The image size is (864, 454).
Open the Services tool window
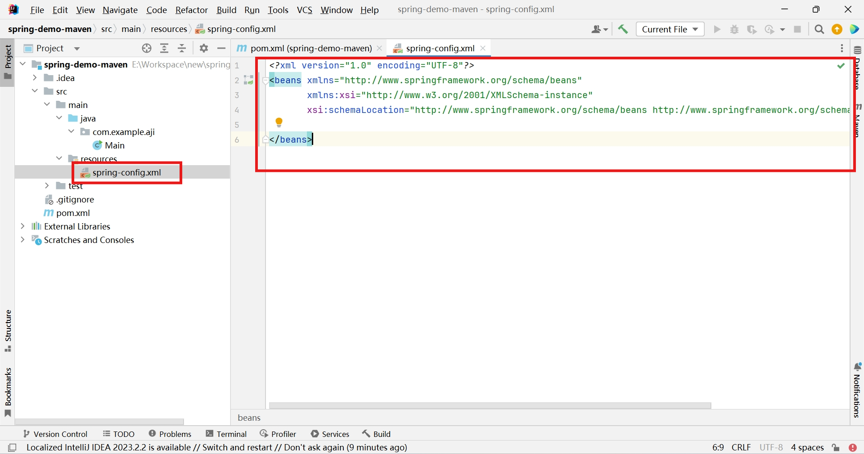click(330, 434)
